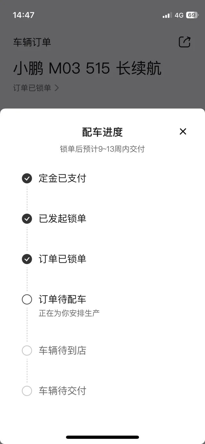Close the 配车进度 panel with the X
205x444 pixels.
(x=183, y=131)
